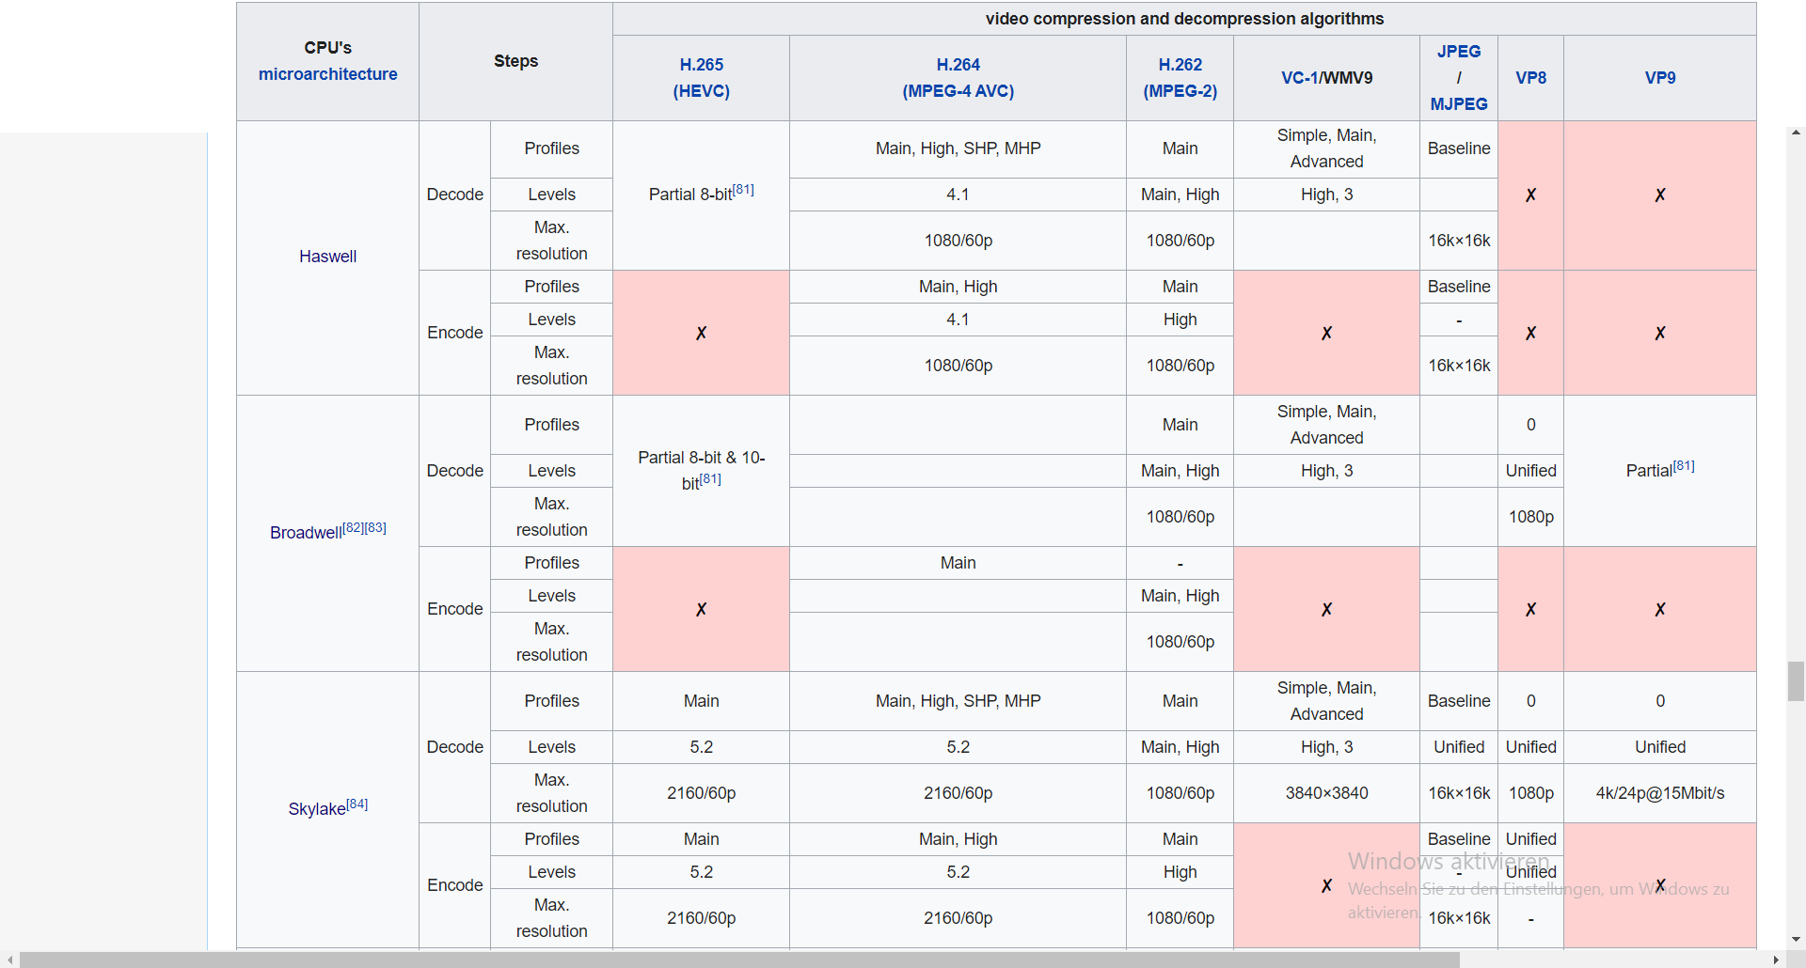Viewport: 1806px width, 968px height.
Task: Open the Broadwell microarchitecture link
Action: coord(306,533)
